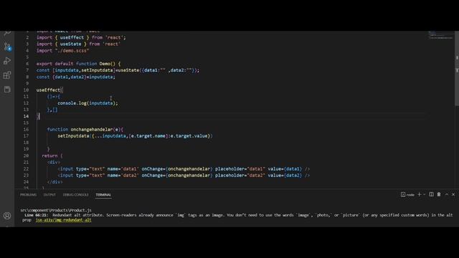Click 'onchangehandelar' function name on line 16
The width and height of the screenshot is (459, 258).
click(92, 129)
